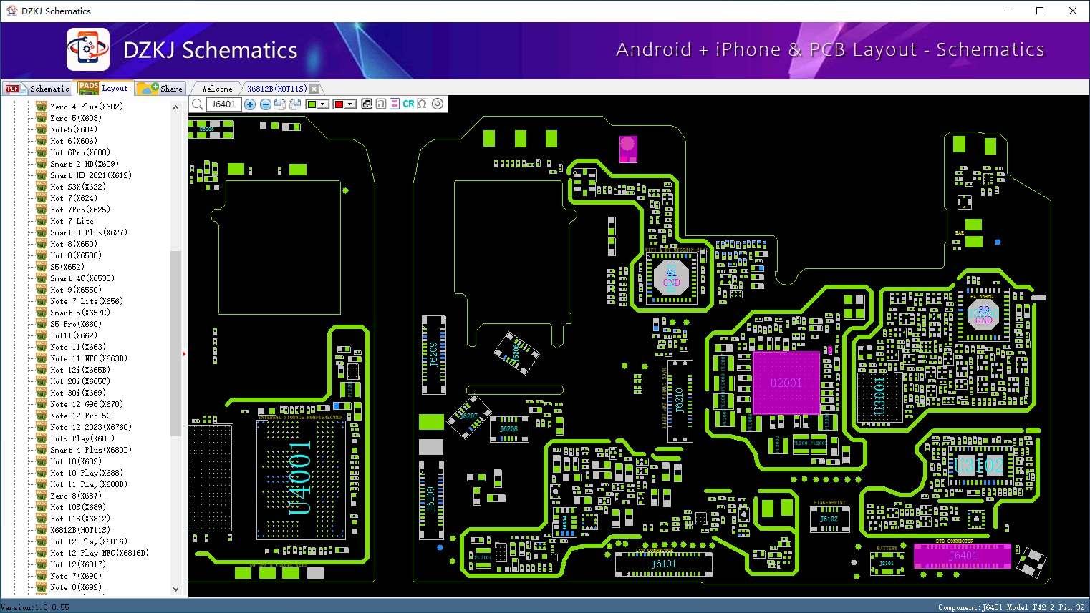Switch to the Welcome document tab
This screenshot has height=613, width=1090.
217,89
